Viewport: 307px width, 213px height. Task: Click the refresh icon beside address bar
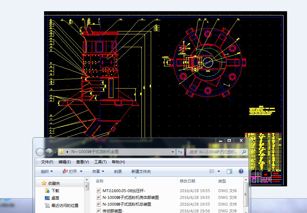pyautogui.click(x=180, y=152)
